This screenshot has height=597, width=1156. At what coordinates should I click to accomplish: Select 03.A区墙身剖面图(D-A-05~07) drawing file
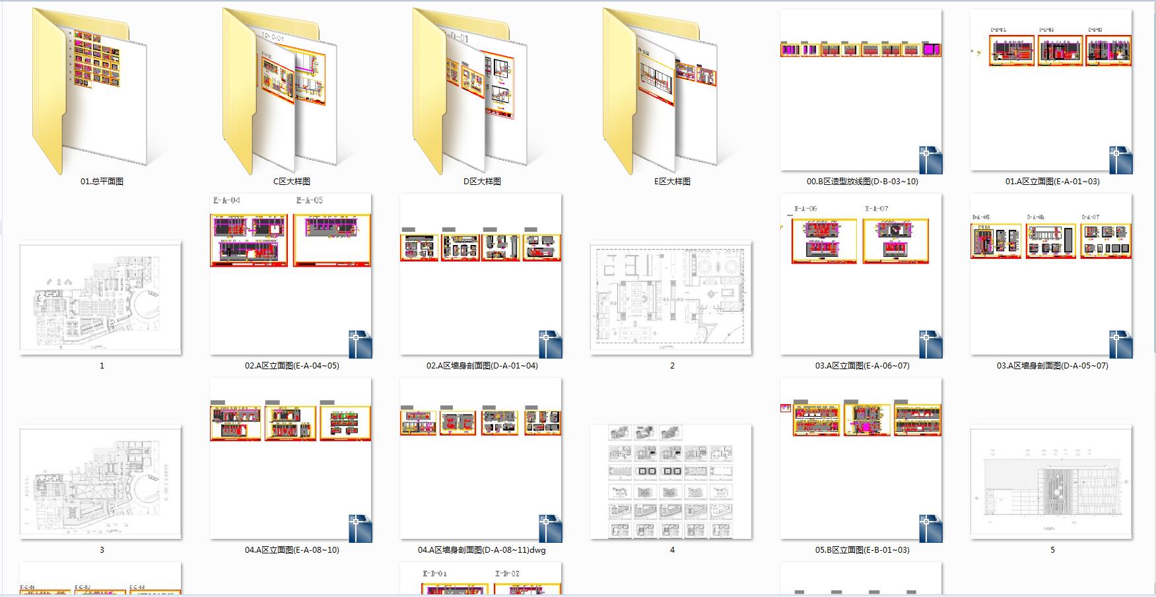(x=1052, y=275)
